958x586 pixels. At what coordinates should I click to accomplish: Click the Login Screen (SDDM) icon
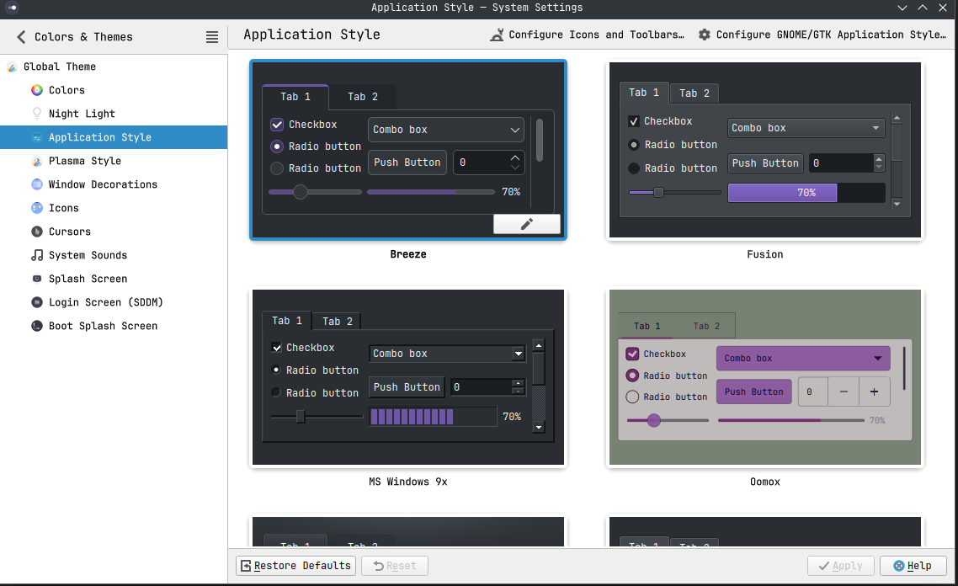37,302
